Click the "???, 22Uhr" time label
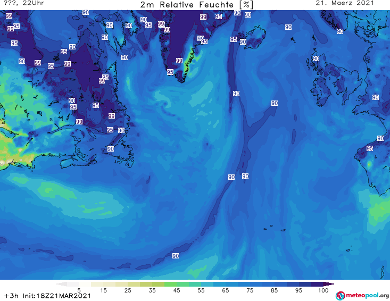This screenshot has width=390, height=301. (x=24, y=3)
